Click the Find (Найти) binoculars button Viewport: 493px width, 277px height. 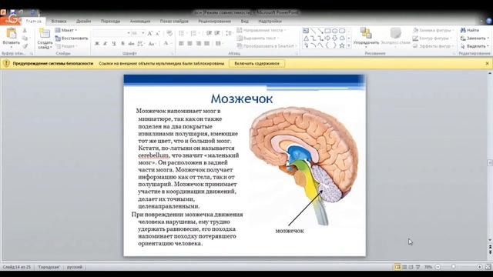[x=470, y=30]
